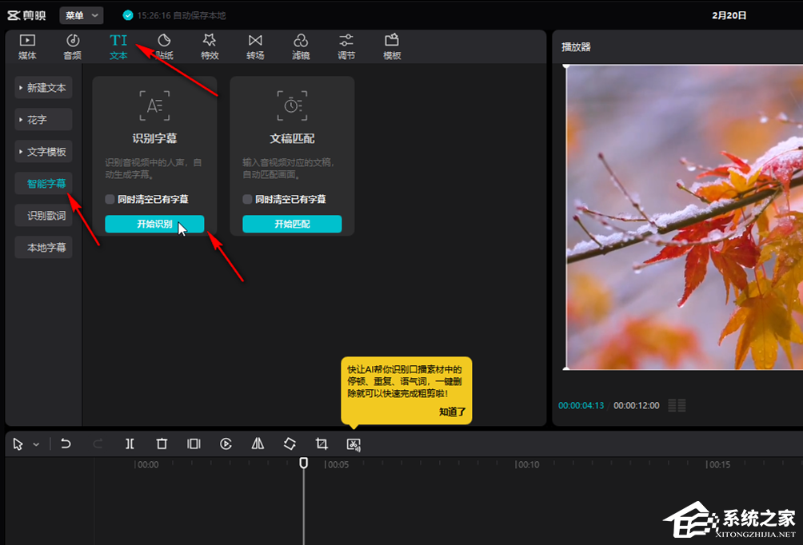Viewport: 803px width, 545px height.
Task: Expand the 花字 category
Action: point(44,120)
